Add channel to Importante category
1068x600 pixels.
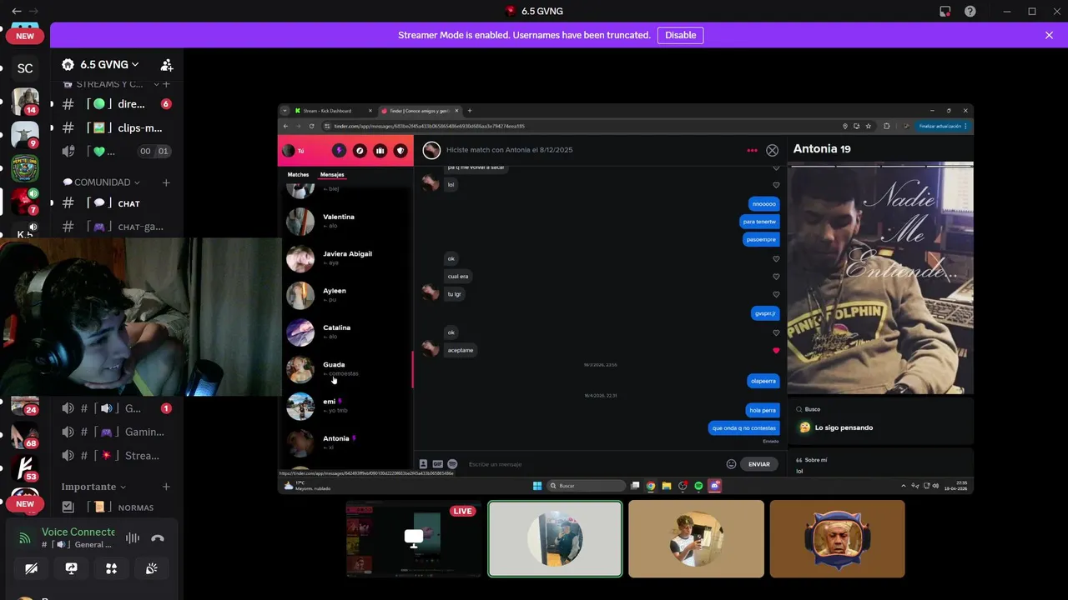click(166, 487)
